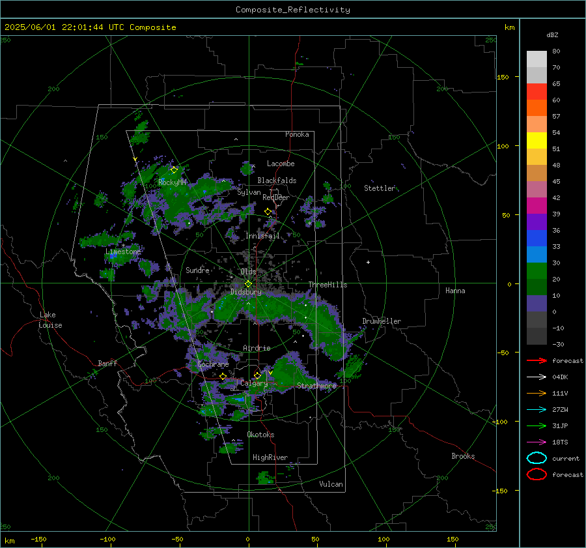Image resolution: width=586 pixels, height=548 pixels.
Task: Click the Okotoks label
Action: (x=260, y=435)
